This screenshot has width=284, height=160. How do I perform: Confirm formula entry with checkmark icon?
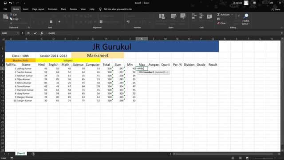[x=35, y=33]
